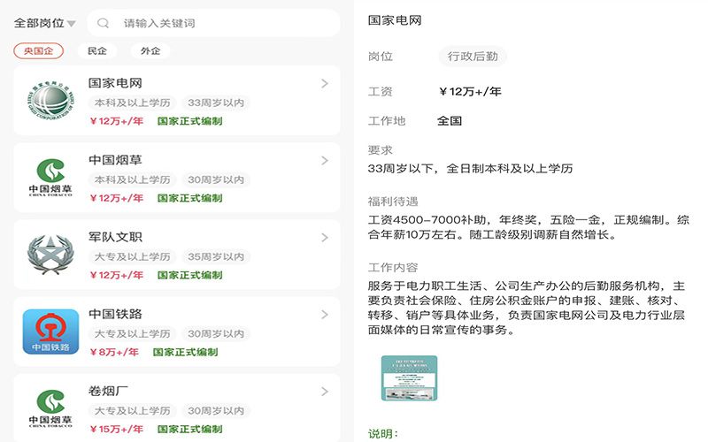Image resolution: width=708 pixels, height=442 pixels.
Task: Click the search magnifier icon
Action: click(103, 23)
